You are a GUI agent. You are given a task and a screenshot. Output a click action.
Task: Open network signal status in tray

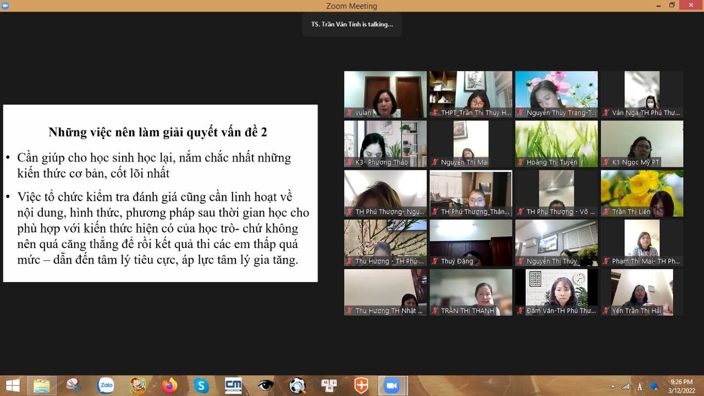626,386
